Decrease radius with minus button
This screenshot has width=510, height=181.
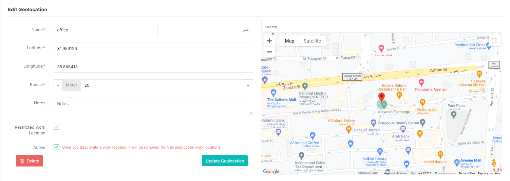coord(58,85)
